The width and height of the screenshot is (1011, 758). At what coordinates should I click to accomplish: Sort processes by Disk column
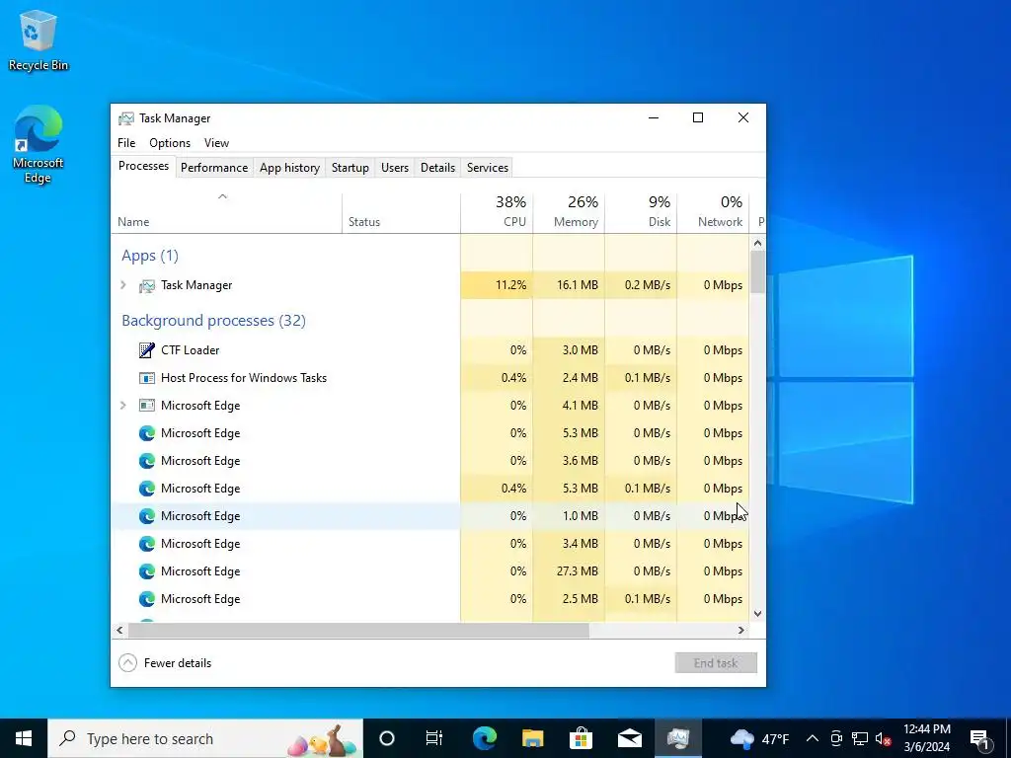point(641,213)
